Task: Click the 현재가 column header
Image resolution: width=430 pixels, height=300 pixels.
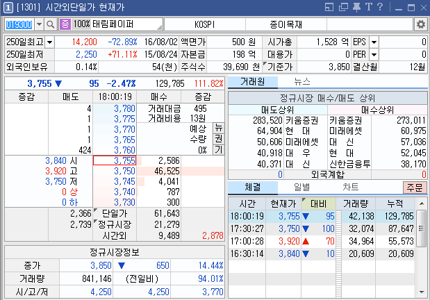Action: 283,203
